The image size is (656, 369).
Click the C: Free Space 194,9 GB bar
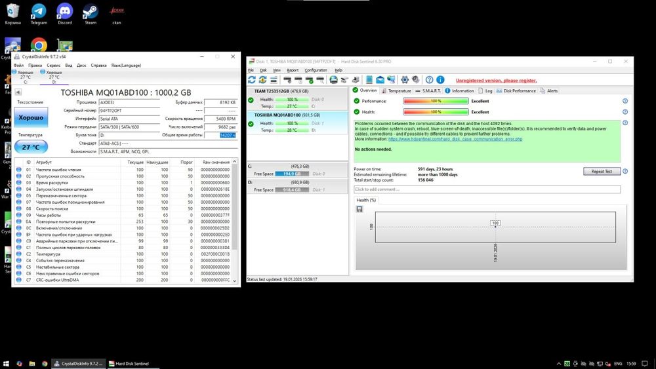coord(292,174)
